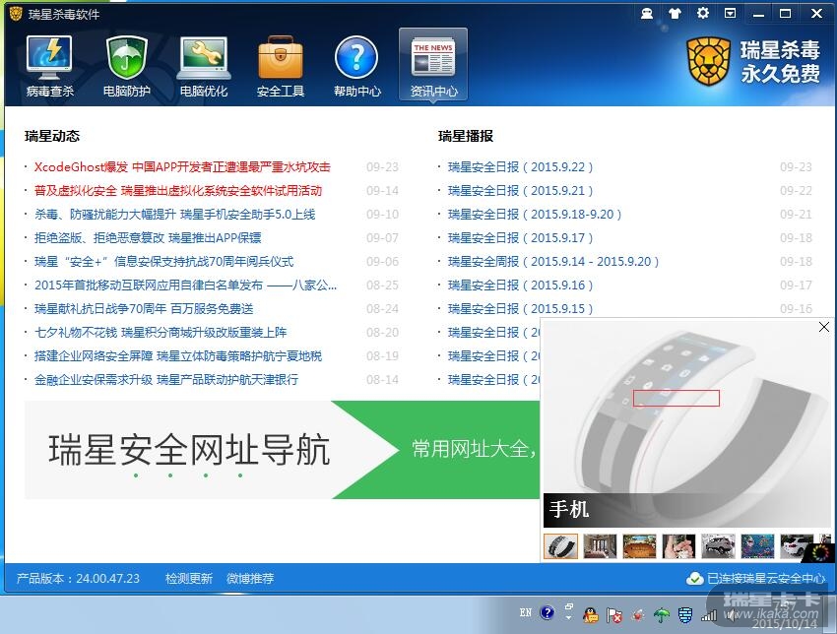Open the 帮助中心 question mark section
The image size is (837, 634).
[357, 66]
